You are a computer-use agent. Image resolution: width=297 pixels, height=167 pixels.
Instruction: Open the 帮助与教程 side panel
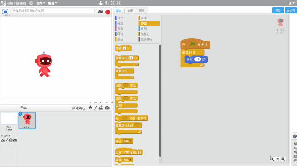[295, 152]
